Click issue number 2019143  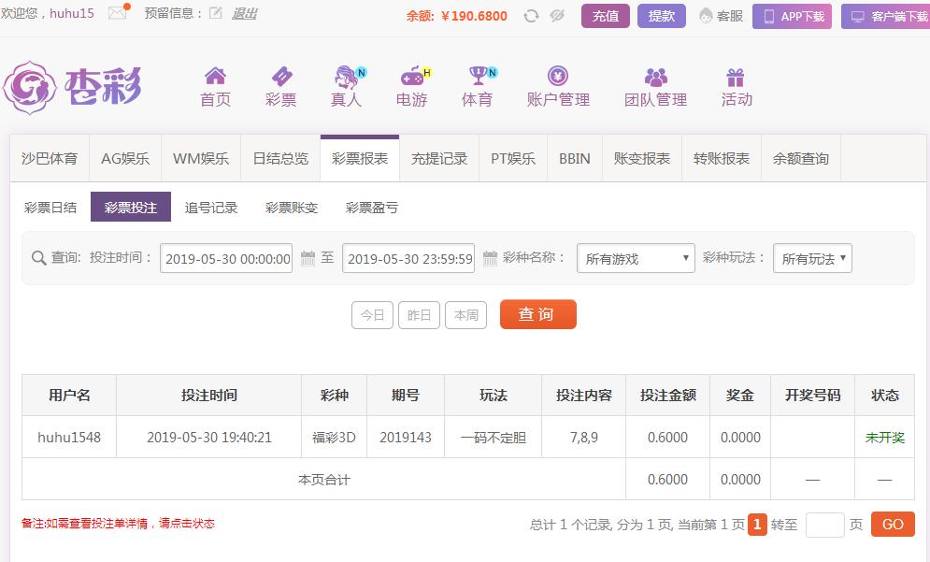[x=406, y=438]
